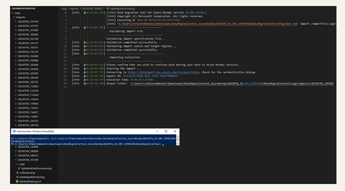The image size is (345, 191).
Task: Close the Administrator Windows PowerShell window
Action: coord(175,131)
